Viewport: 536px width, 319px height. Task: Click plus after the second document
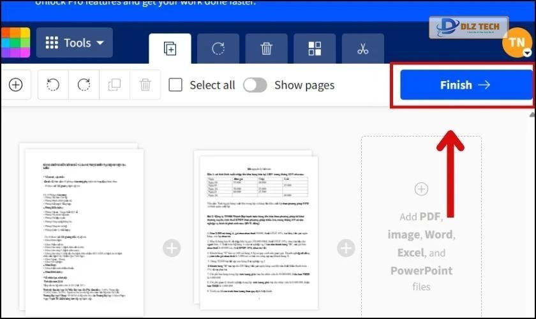coord(346,248)
